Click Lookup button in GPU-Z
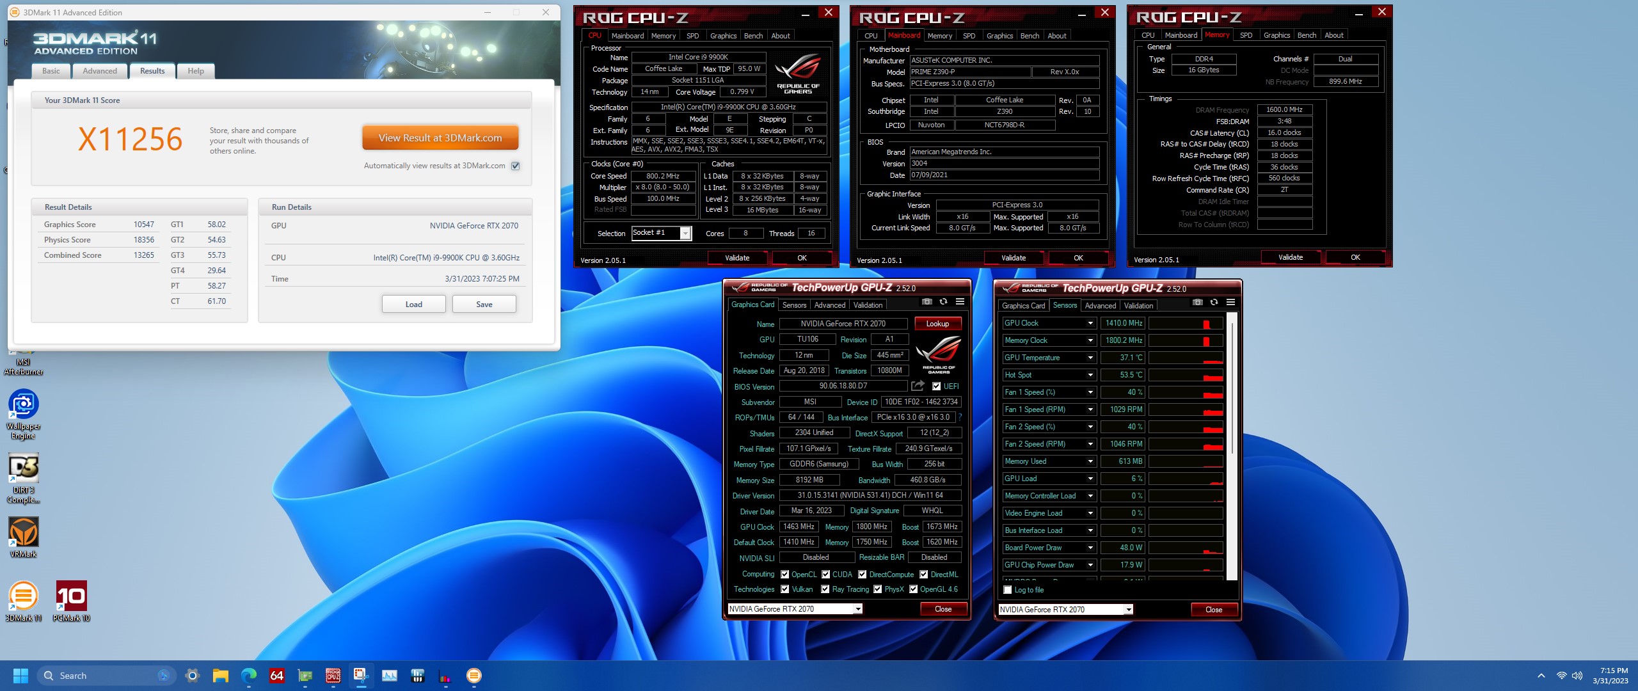The image size is (1638, 691). [x=937, y=324]
